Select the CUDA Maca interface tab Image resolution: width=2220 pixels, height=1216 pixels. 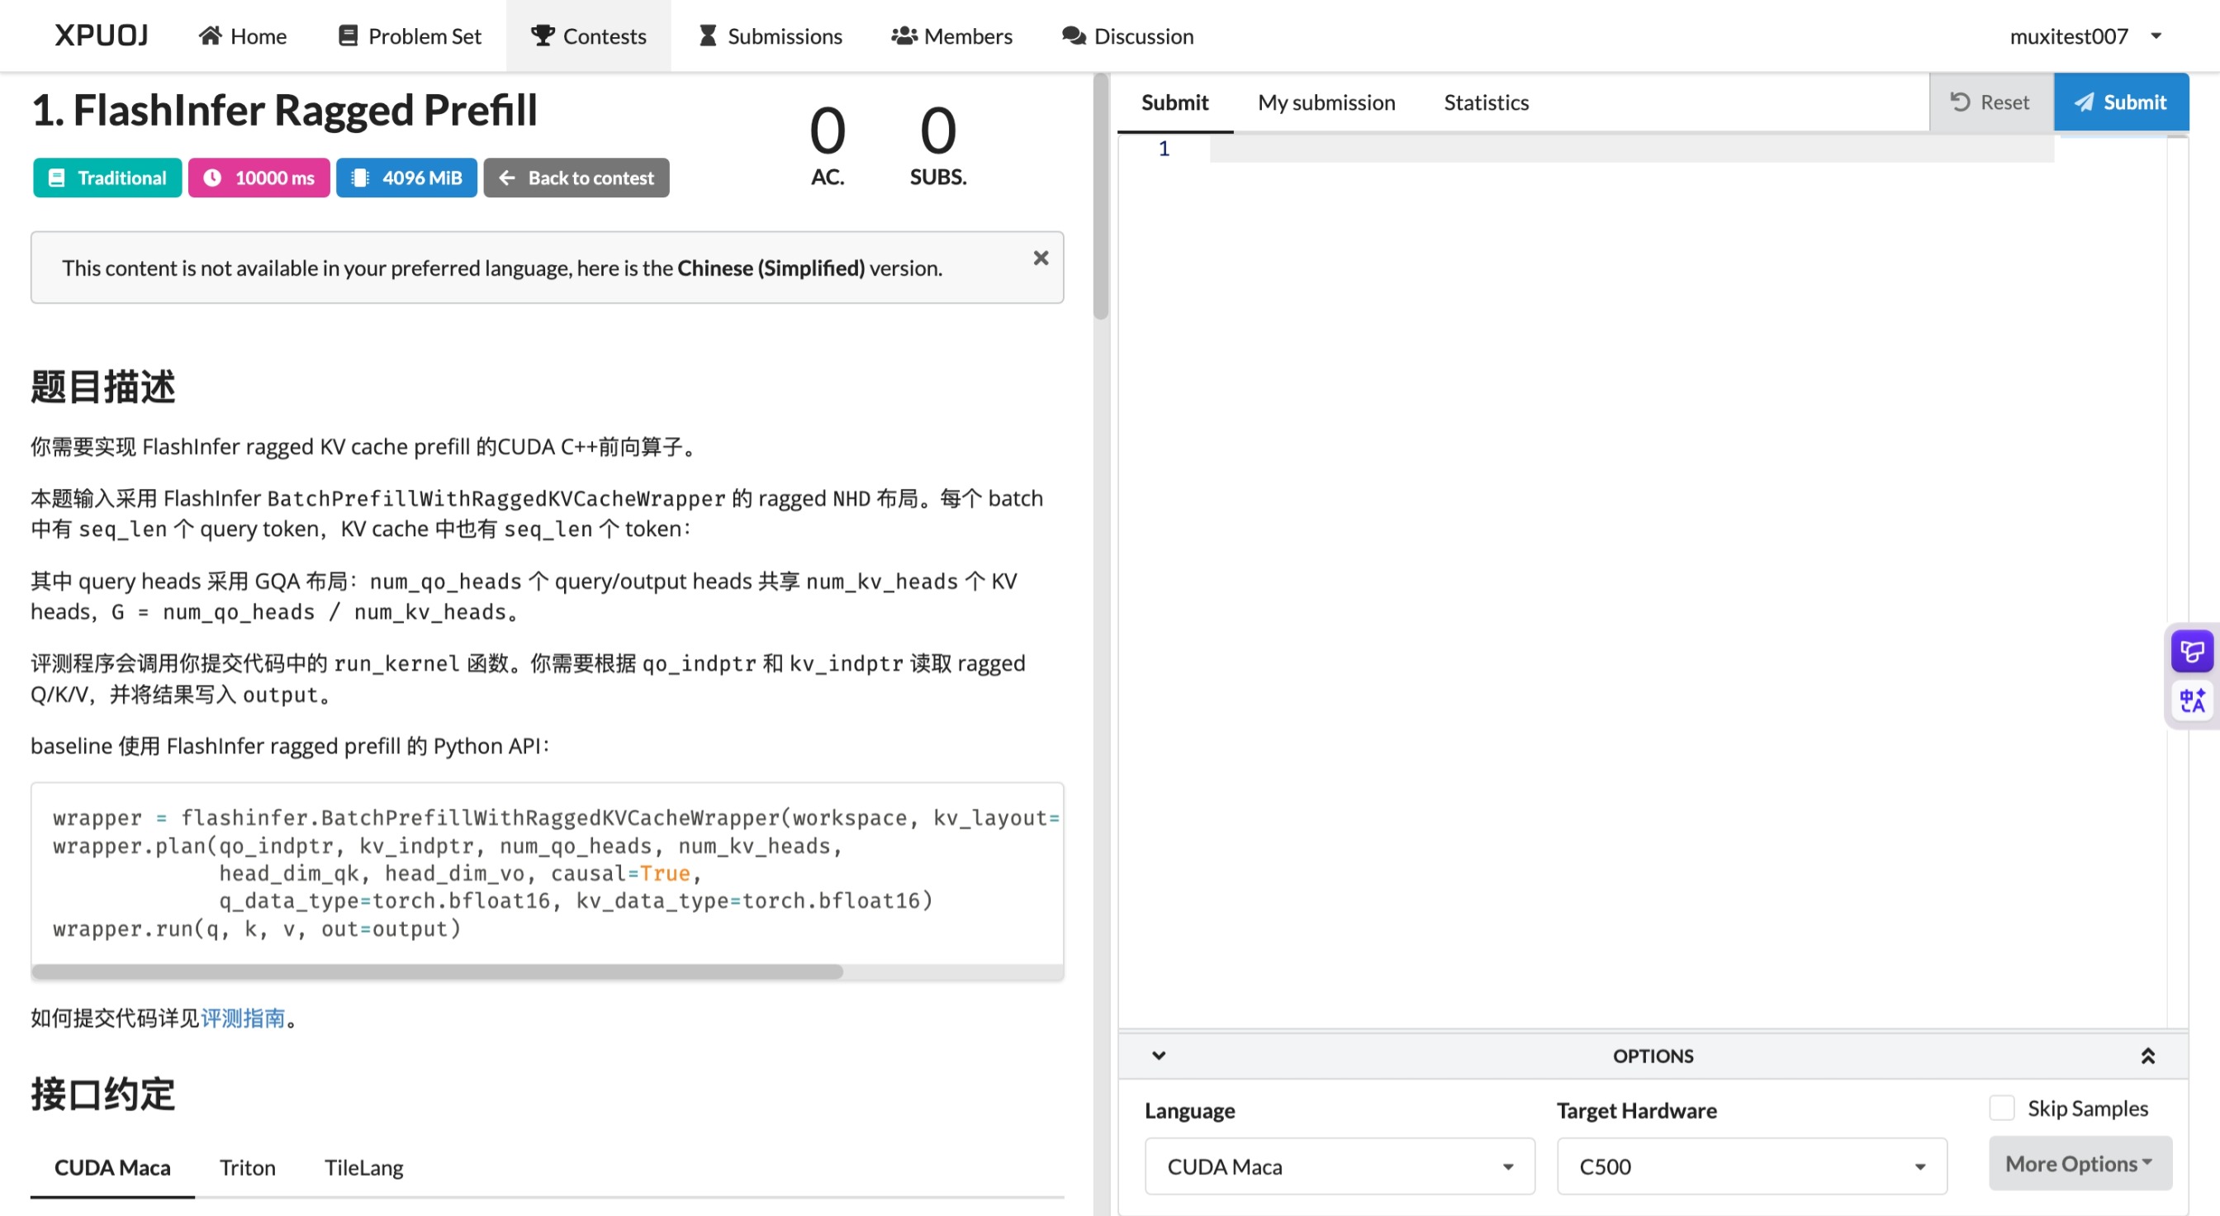[113, 1167]
